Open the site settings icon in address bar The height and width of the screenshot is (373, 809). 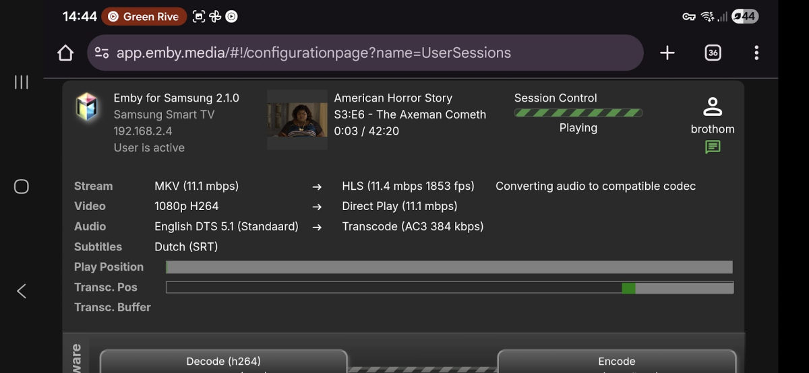pos(102,53)
